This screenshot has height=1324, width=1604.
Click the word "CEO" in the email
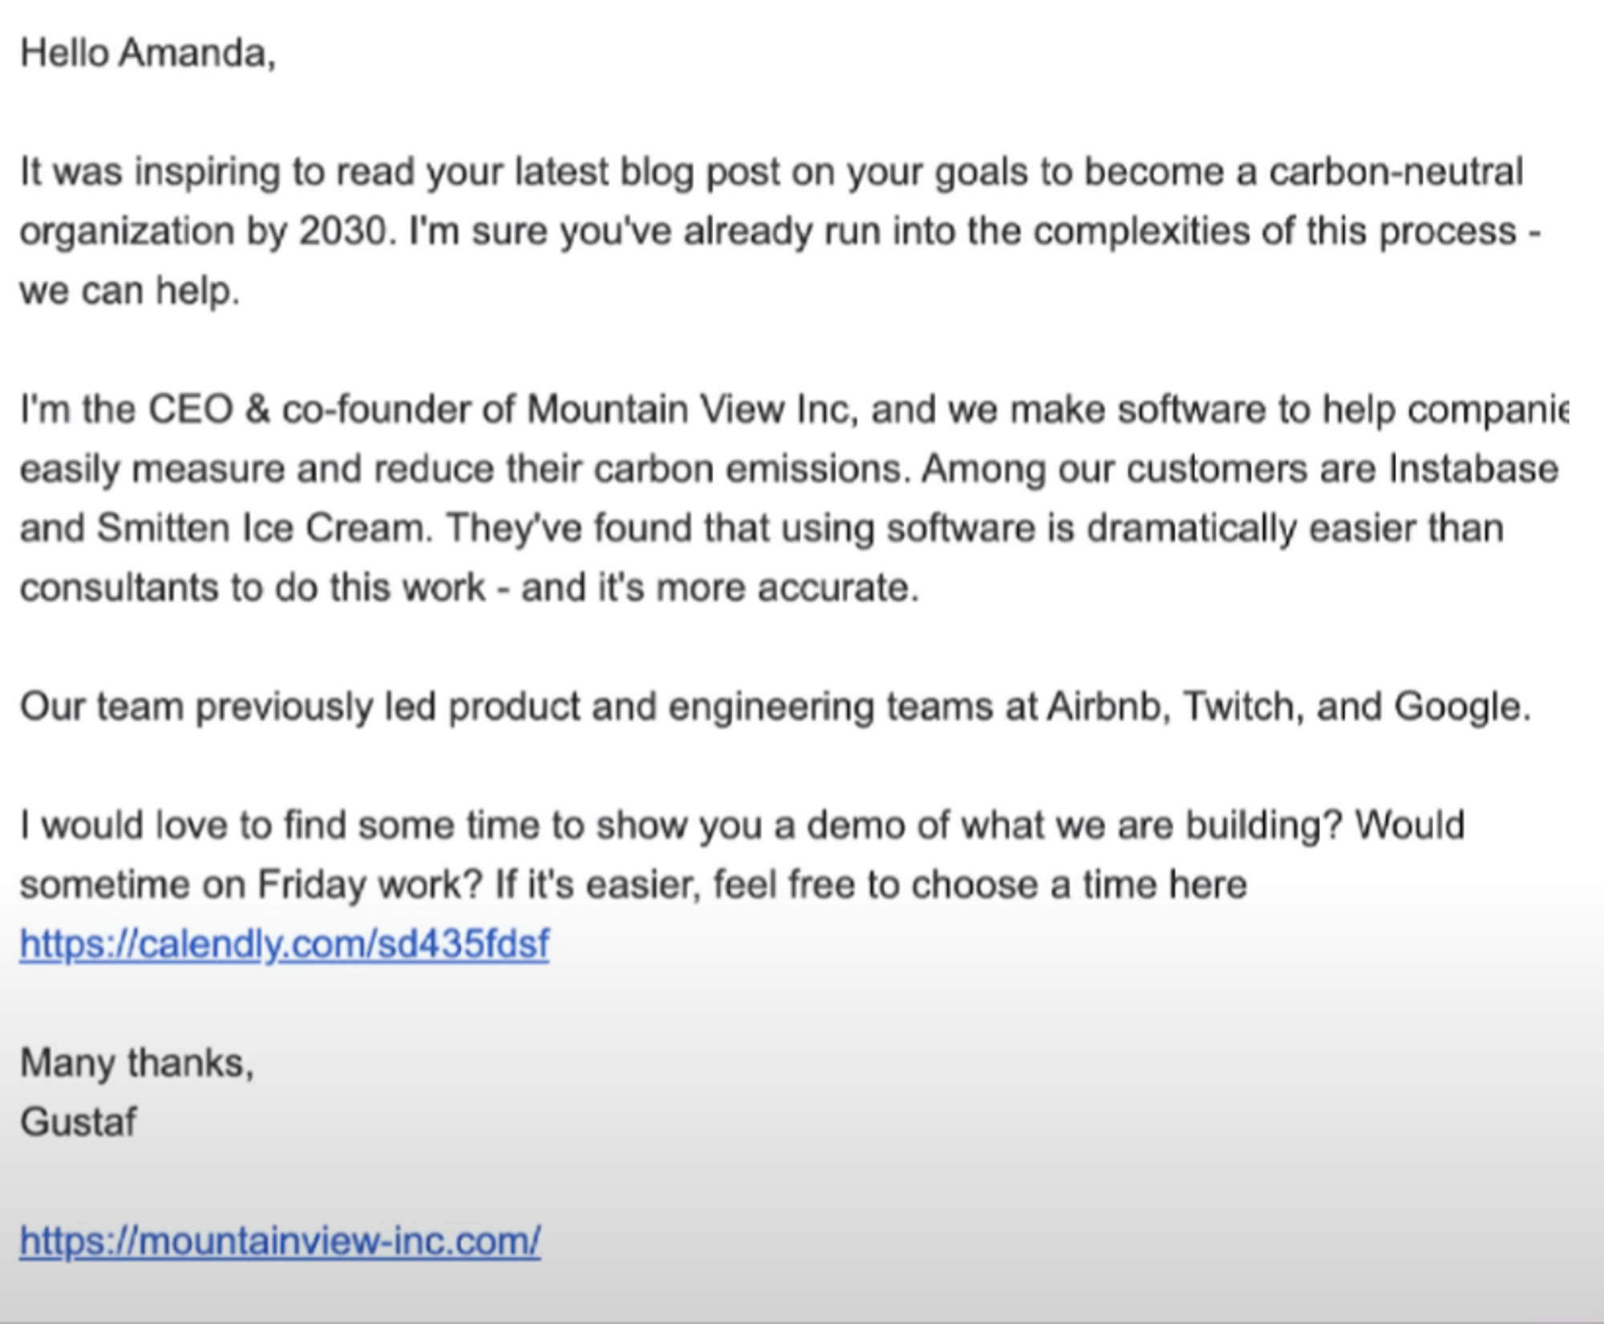point(191,409)
